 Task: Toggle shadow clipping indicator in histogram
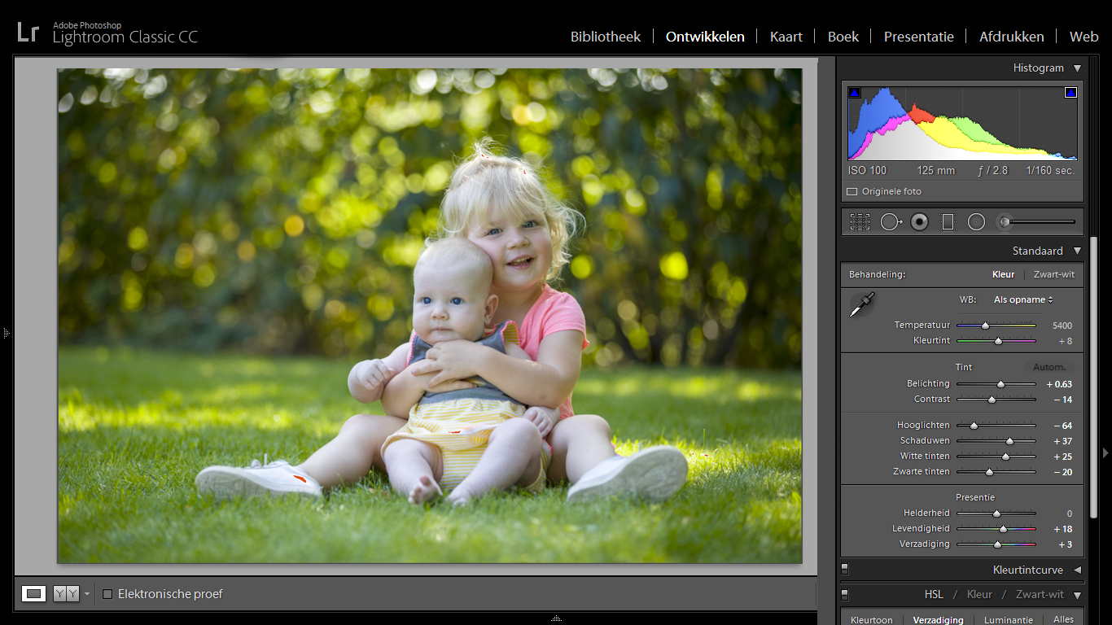854,93
